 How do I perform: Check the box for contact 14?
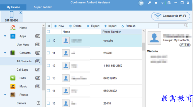48,91
